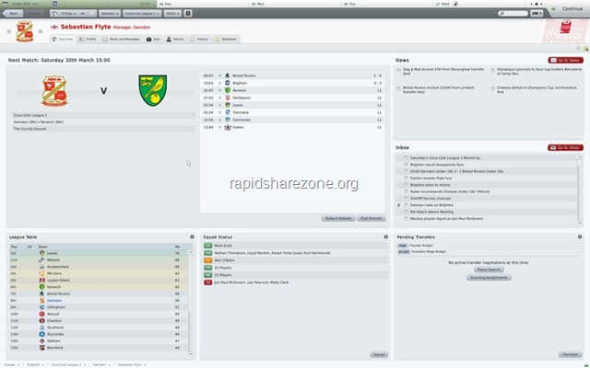This screenshot has width=590, height=368.
Task: Expand the Swindon breadcrumb at bottom
Action: (x=101, y=364)
